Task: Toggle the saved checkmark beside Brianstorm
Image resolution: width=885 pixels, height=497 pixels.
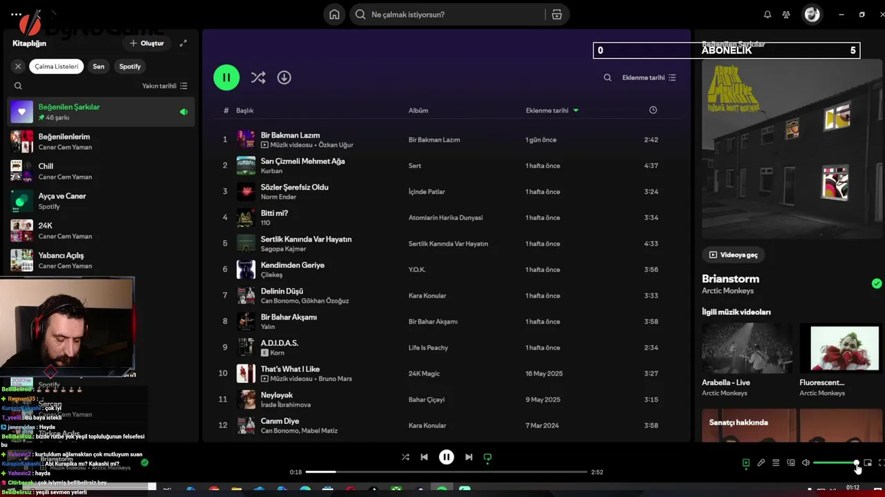Action: [877, 284]
